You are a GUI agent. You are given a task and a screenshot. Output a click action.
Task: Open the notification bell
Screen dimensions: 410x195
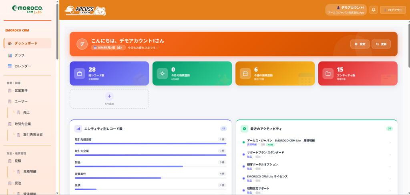tap(374, 10)
